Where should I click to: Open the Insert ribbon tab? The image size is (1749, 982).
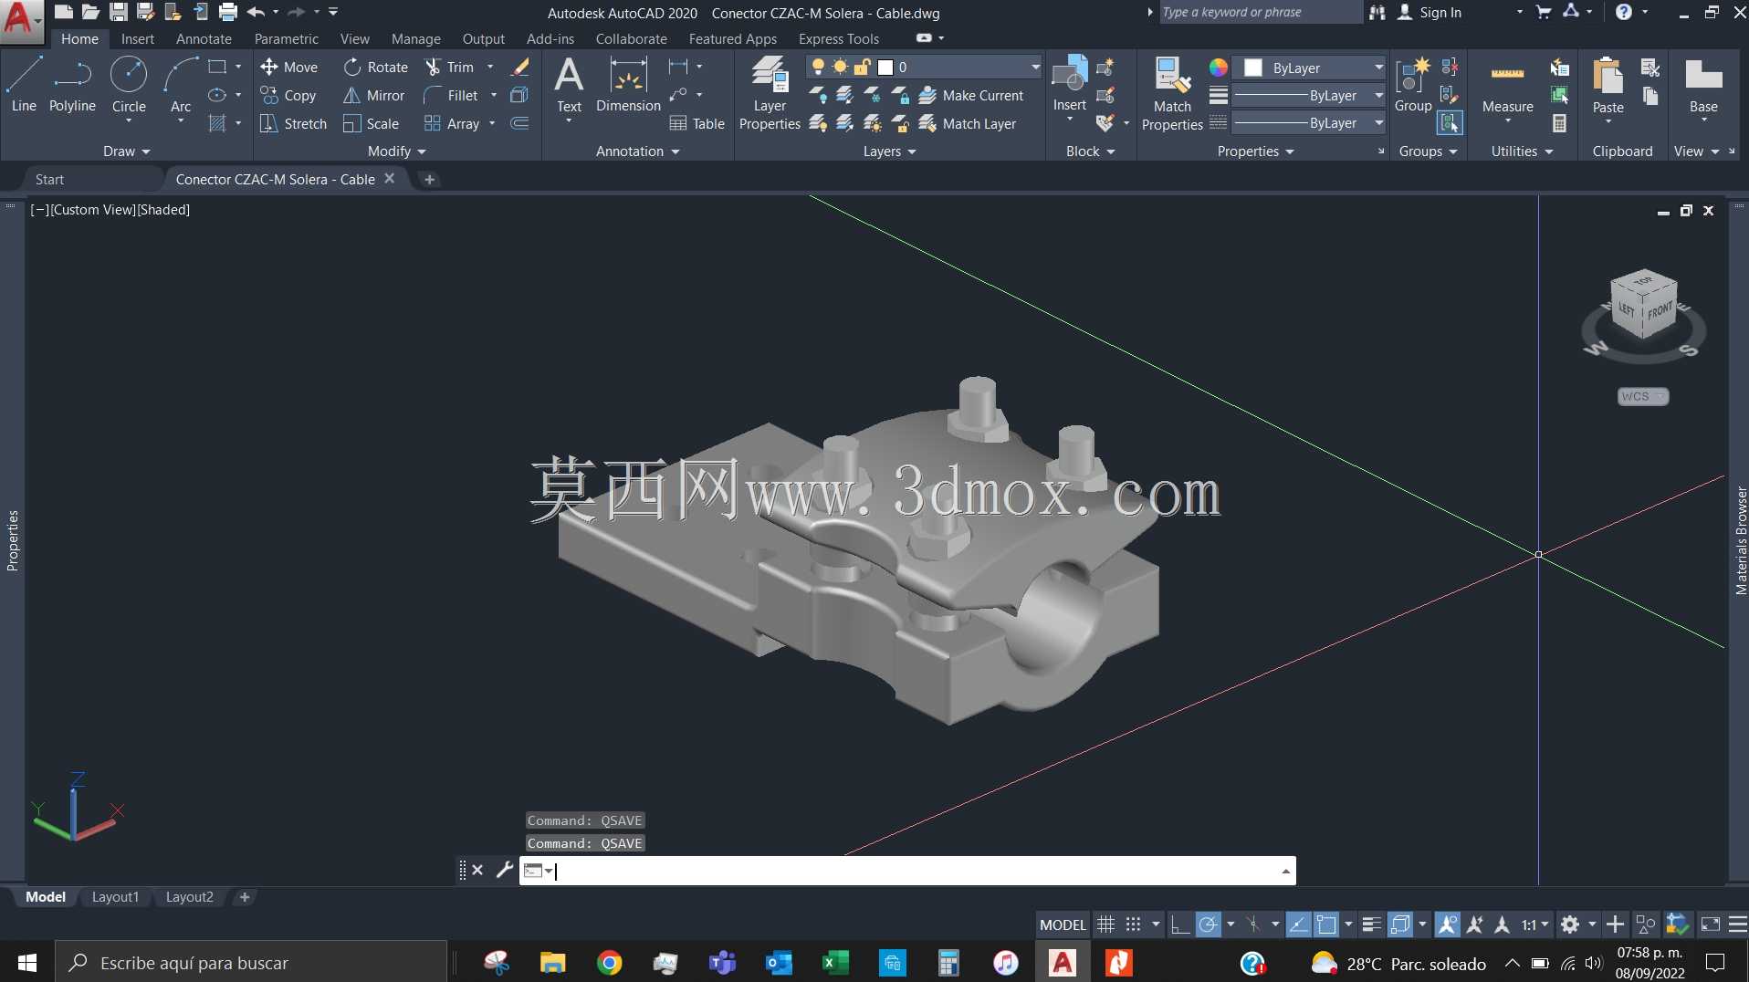[x=138, y=38]
